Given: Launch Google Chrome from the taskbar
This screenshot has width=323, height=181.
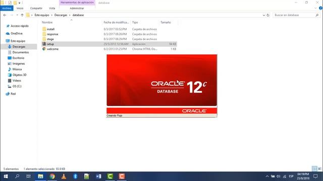Looking at the screenshot, I should point(52,176).
